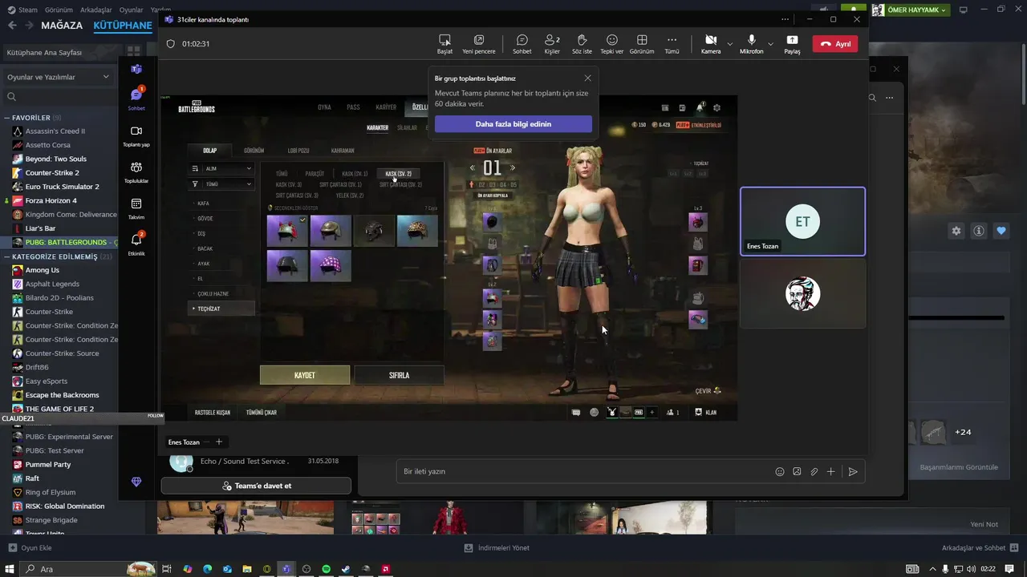Open Sohbet in the Teams sidebar
Image resolution: width=1027 pixels, height=577 pixels.
coord(136,99)
